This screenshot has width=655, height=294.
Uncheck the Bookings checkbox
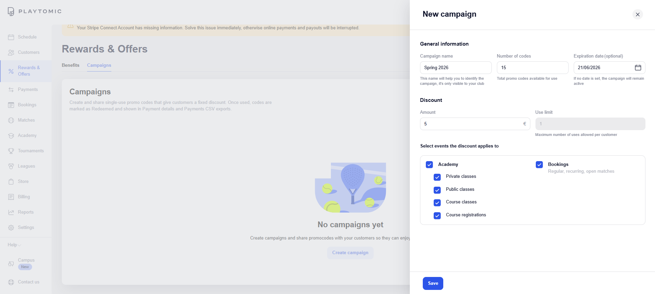pyautogui.click(x=539, y=165)
